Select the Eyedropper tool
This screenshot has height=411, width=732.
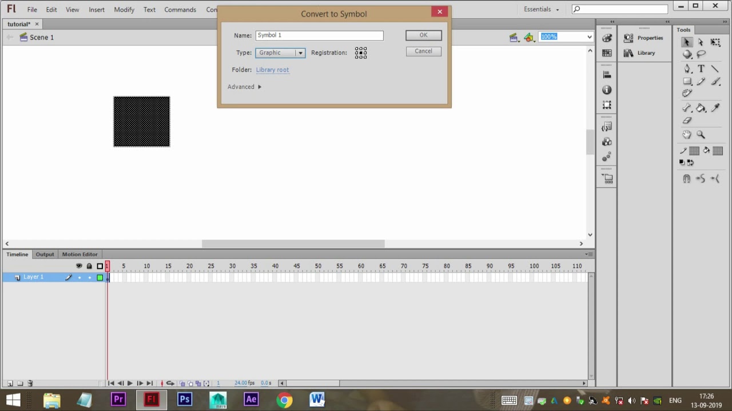click(x=715, y=108)
